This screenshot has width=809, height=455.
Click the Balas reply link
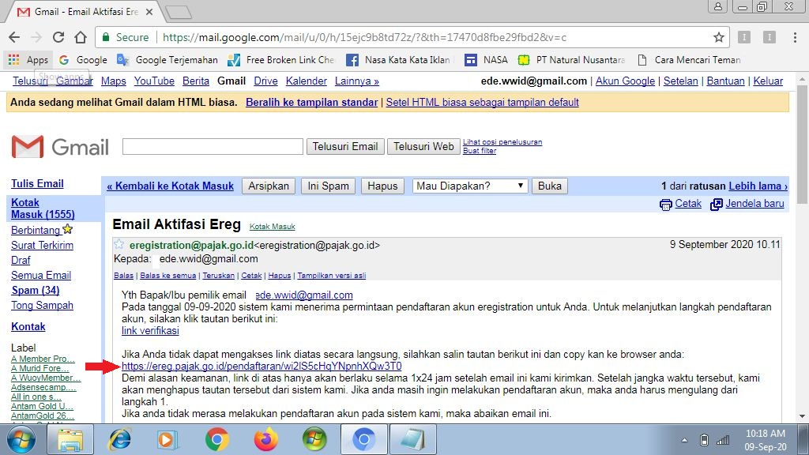[123, 276]
